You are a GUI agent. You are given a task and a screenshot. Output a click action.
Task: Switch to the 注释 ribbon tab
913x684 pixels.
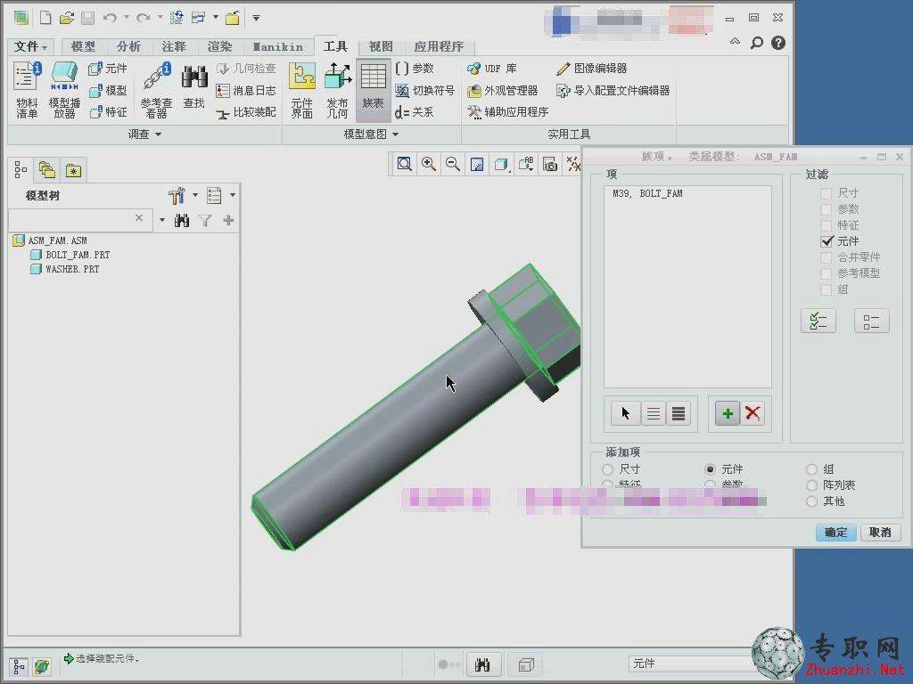point(174,46)
